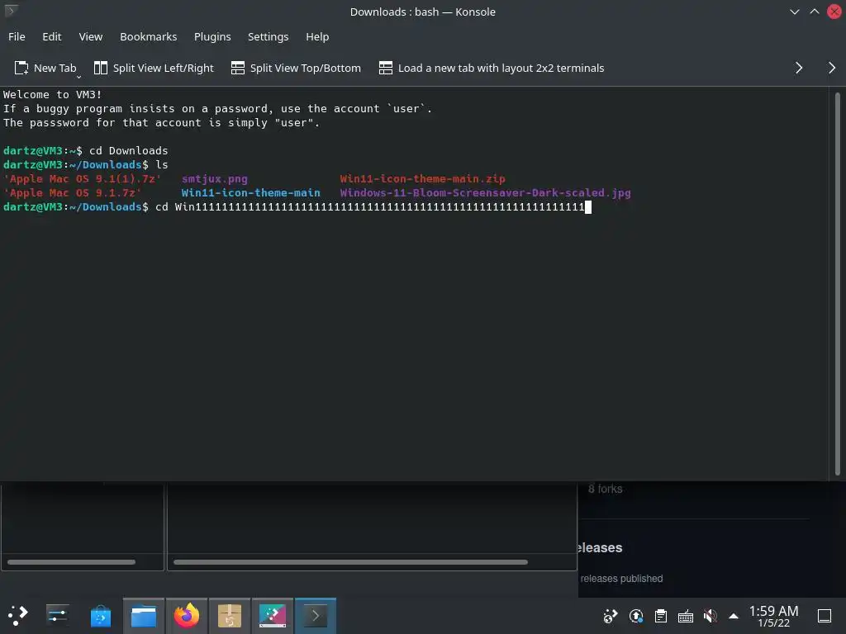Switch to the Konsole taskbar entry
The height and width of the screenshot is (634, 846).
[x=316, y=616]
